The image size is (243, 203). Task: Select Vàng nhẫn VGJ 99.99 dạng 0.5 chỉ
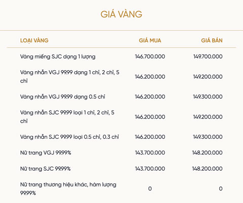(63, 97)
